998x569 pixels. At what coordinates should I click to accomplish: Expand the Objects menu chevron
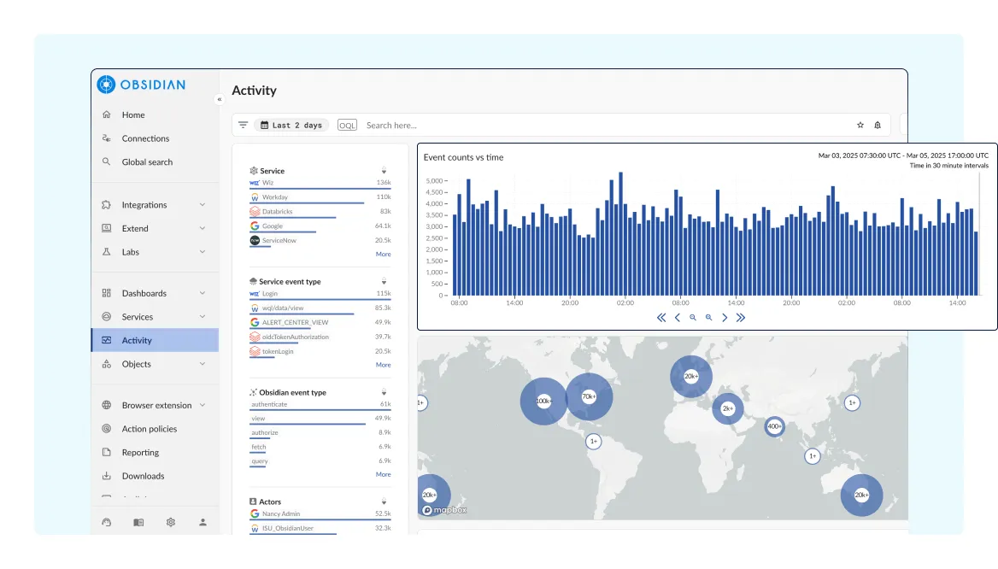click(203, 364)
